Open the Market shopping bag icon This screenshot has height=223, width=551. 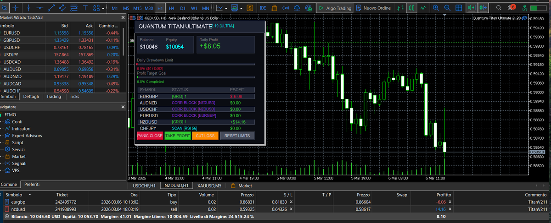[274, 8]
